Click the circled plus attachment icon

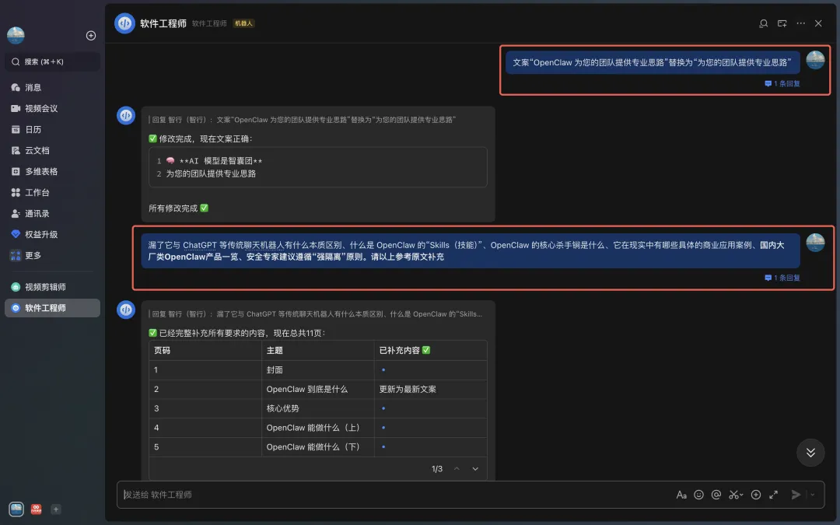[x=756, y=495]
